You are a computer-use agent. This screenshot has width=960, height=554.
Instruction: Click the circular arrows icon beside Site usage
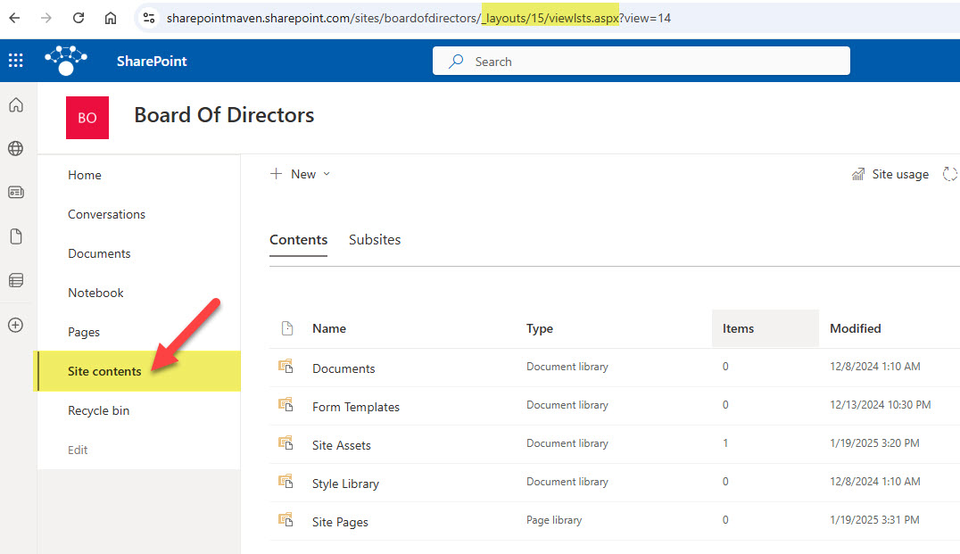coord(950,175)
